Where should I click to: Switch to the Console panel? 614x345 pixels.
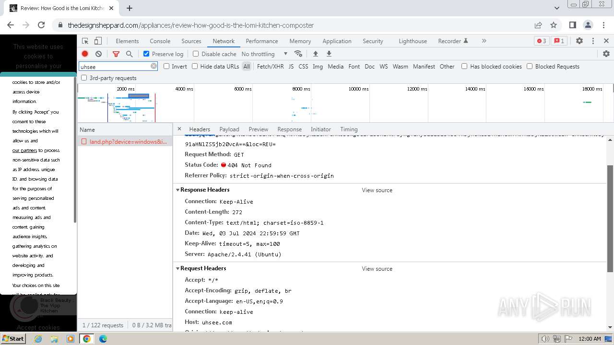pyautogui.click(x=160, y=41)
